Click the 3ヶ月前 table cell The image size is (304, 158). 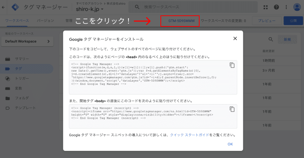[268, 70]
